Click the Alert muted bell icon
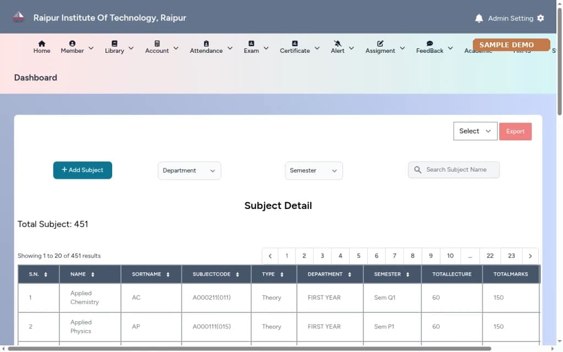The height and width of the screenshot is (352, 563). pyautogui.click(x=338, y=43)
